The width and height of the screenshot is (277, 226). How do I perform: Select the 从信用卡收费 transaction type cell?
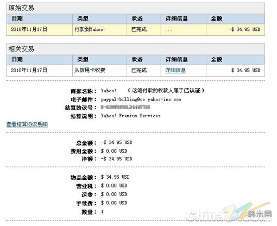click(99, 71)
